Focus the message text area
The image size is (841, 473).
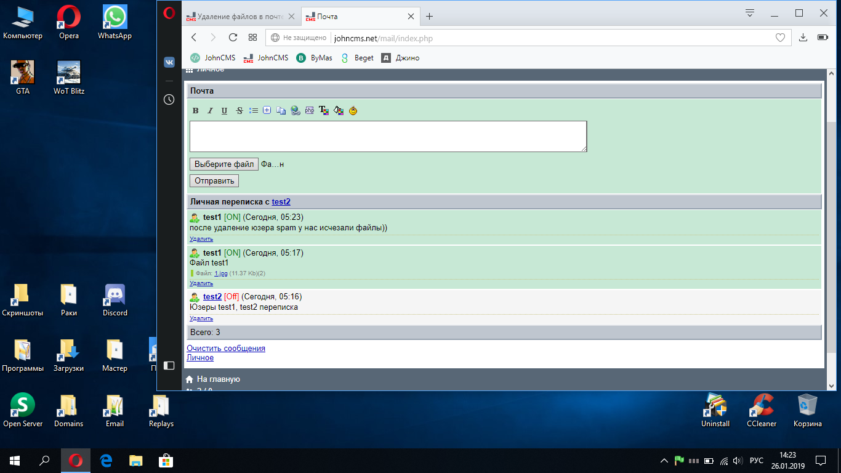tap(388, 136)
